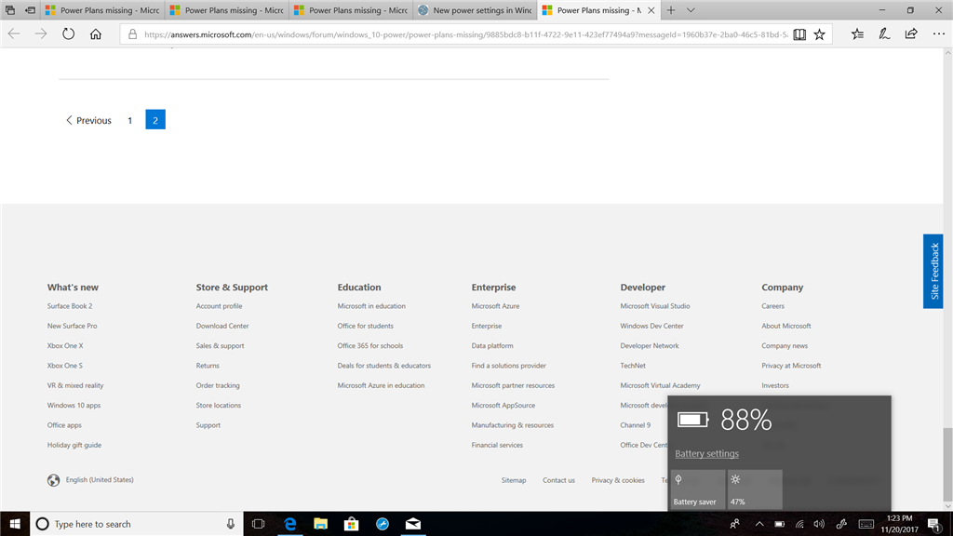Open Microsoft Edge from taskbar
Screen dimensions: 953x536
(x=290, y=524)
